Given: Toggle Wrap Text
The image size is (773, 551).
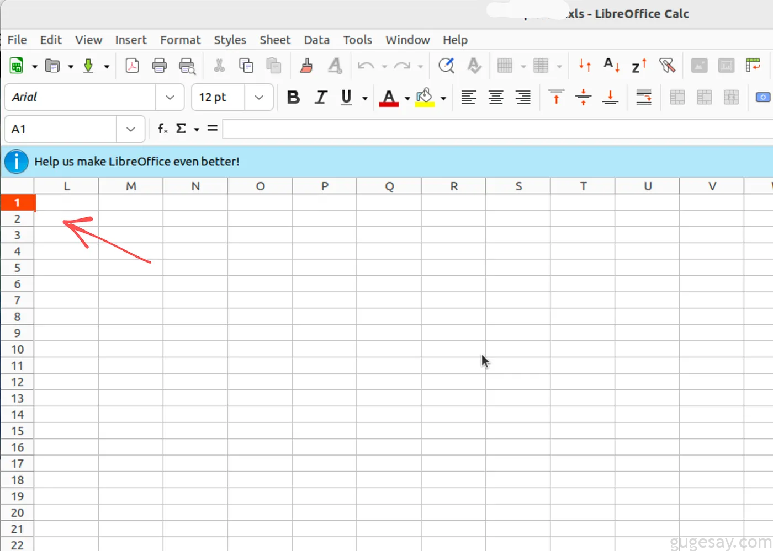Looking at the screenshot, I should click(644, 97).
